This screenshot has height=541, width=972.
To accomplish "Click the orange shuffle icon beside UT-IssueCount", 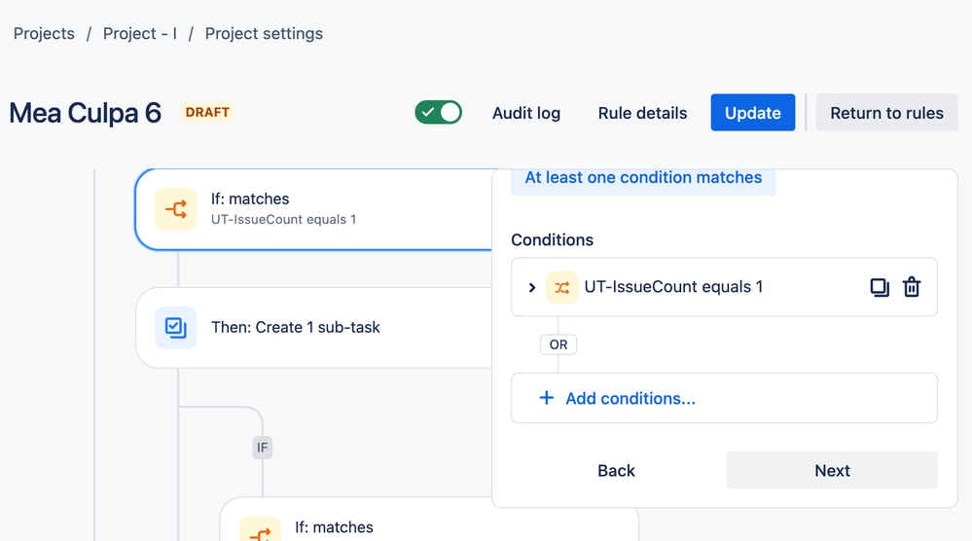I will pyautogui.click(x=561, y=288).
